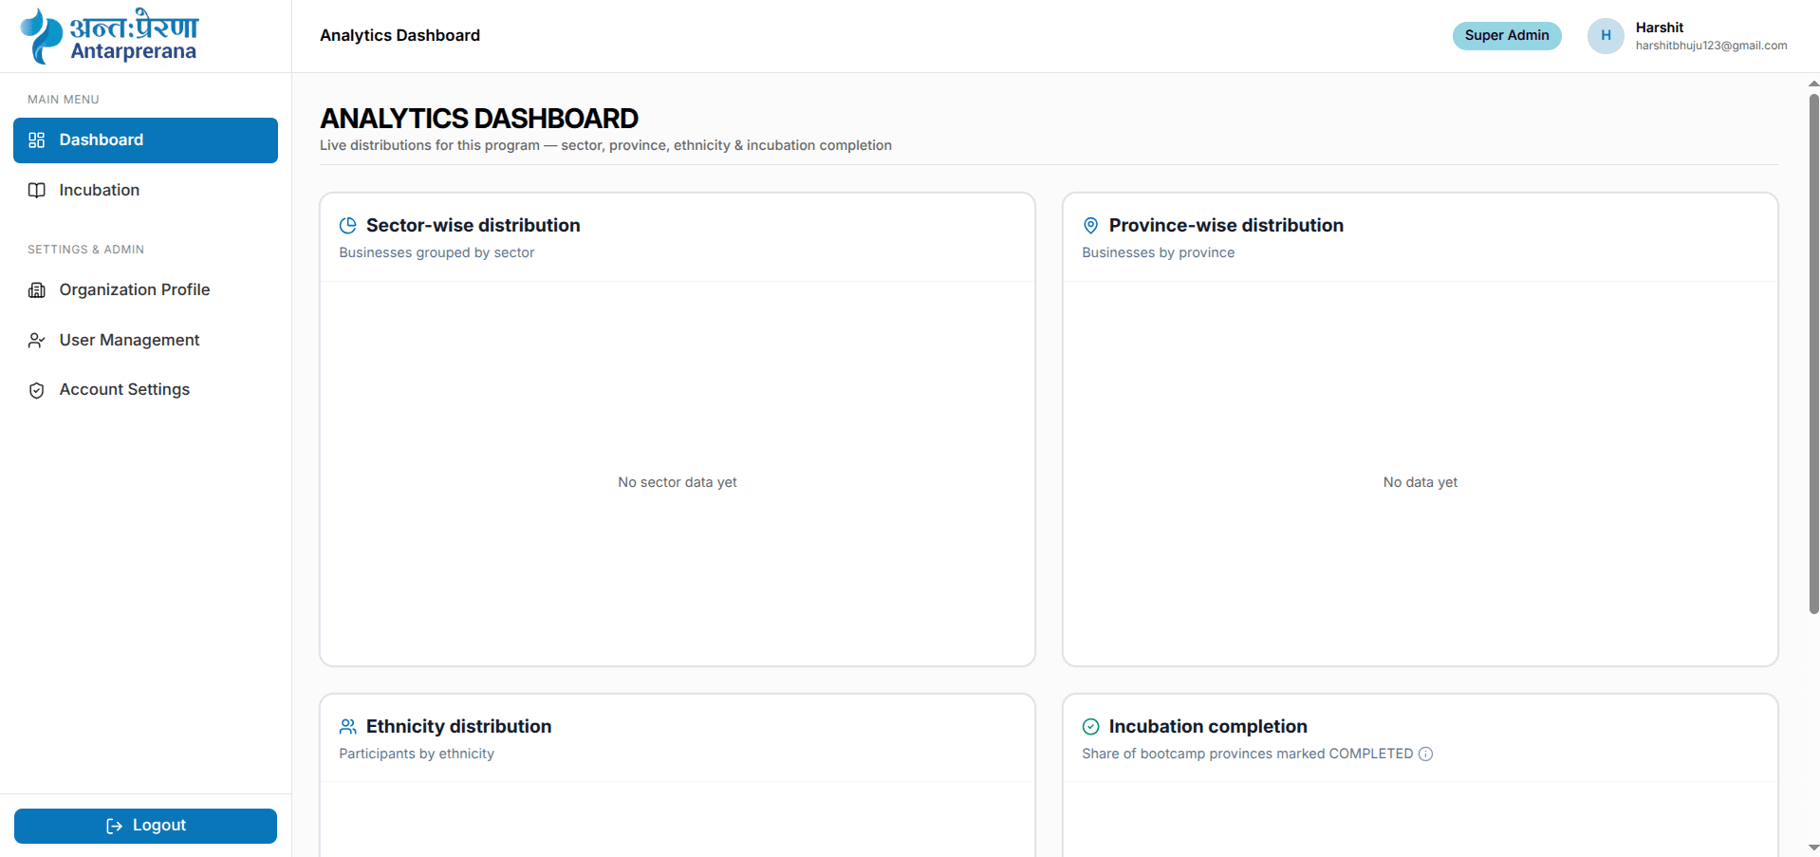Screen dimensions: 1820x857
Task: Click the Organization Profile building icon
Action: (37, 290)
